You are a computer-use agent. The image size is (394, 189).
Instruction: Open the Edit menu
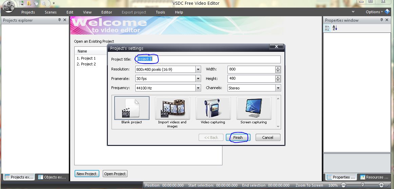point(70,12)
